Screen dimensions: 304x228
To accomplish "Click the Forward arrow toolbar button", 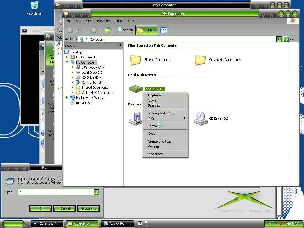I will [x=94, y=30].
